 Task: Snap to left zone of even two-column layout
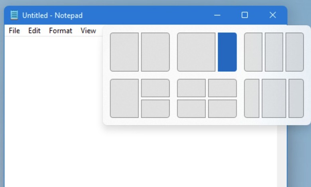pos(124,52)
